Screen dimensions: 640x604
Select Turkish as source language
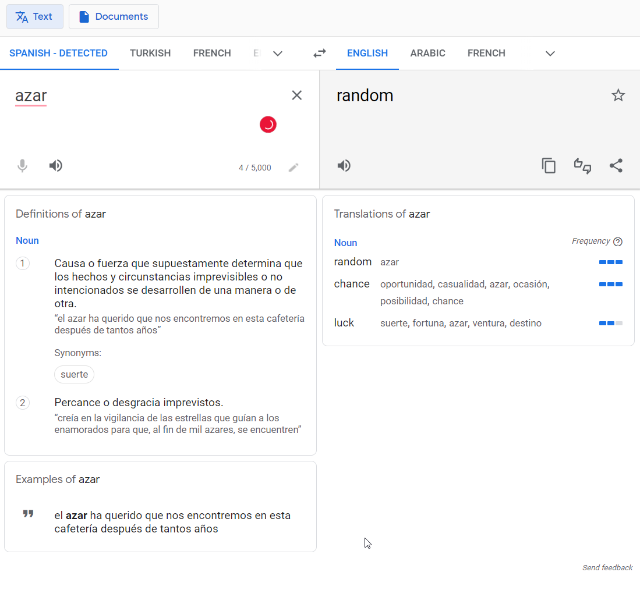click(150, 54)
